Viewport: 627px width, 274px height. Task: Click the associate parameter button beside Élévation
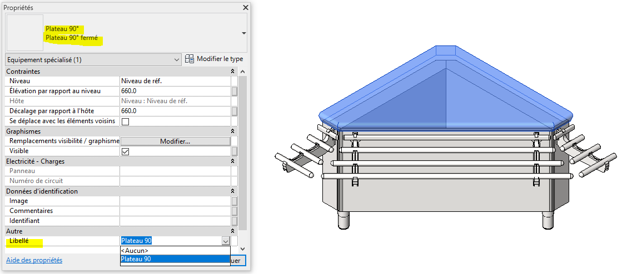tap(235, 91)
